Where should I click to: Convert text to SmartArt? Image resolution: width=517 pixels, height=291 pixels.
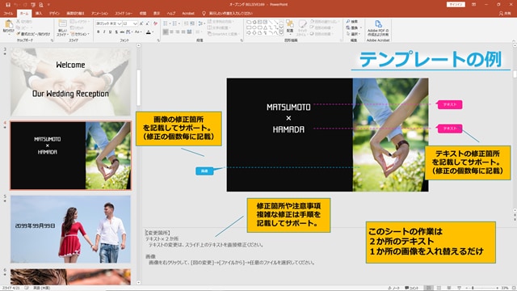(x=223, y=34)
